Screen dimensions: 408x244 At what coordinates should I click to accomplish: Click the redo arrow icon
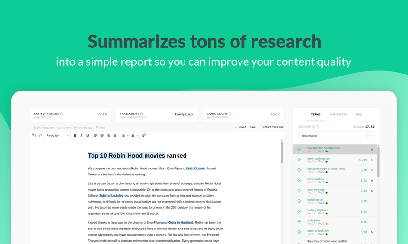tap(40, 135)
